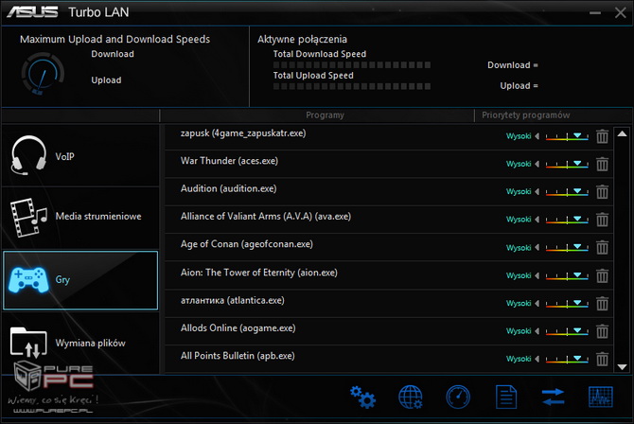Screen dimensions: 634x424
Task: Click Wysoki label for War Thunder
Action: [519, 164]
